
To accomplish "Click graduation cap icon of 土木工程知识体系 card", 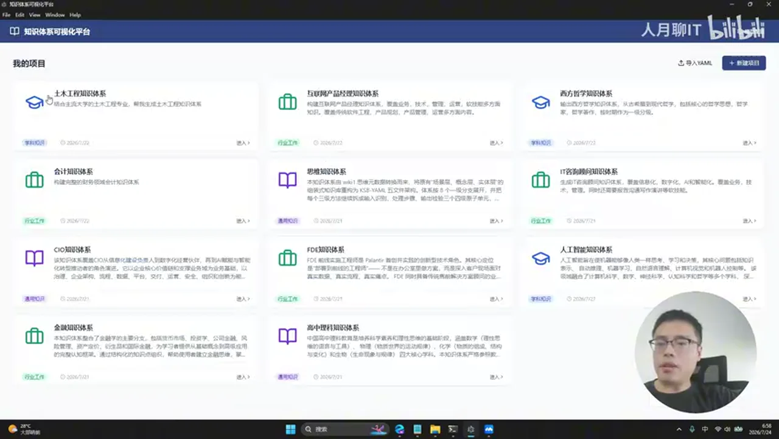I will click(35, 102).
